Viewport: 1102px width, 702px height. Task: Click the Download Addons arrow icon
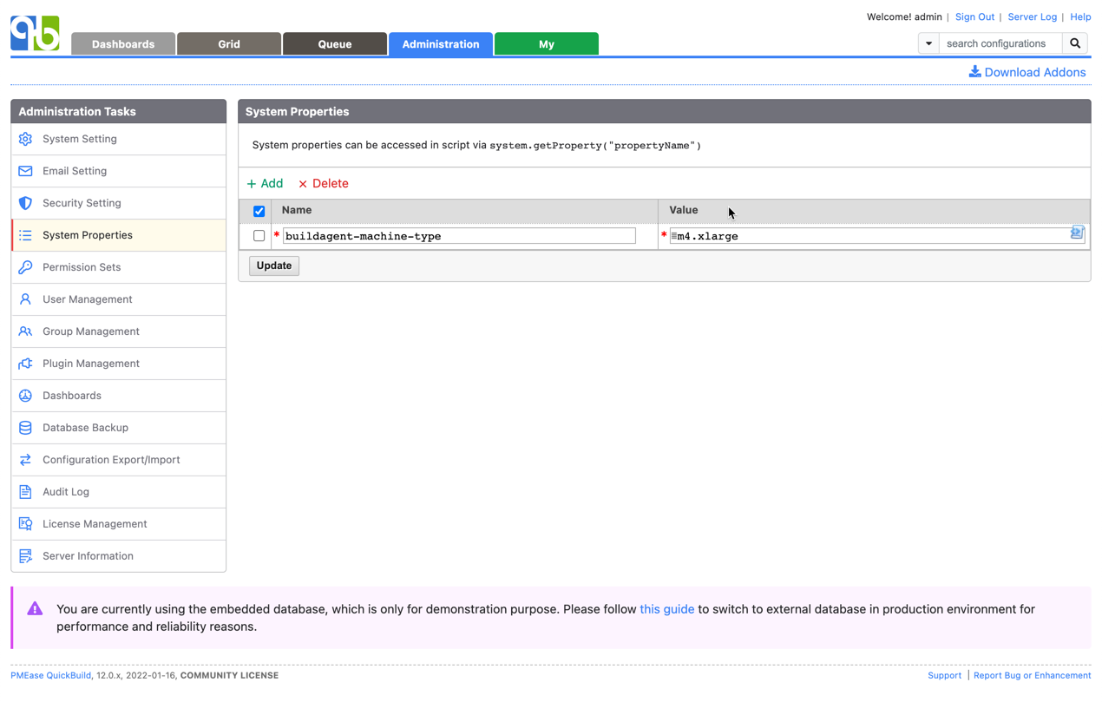click(x=975, y=72)
